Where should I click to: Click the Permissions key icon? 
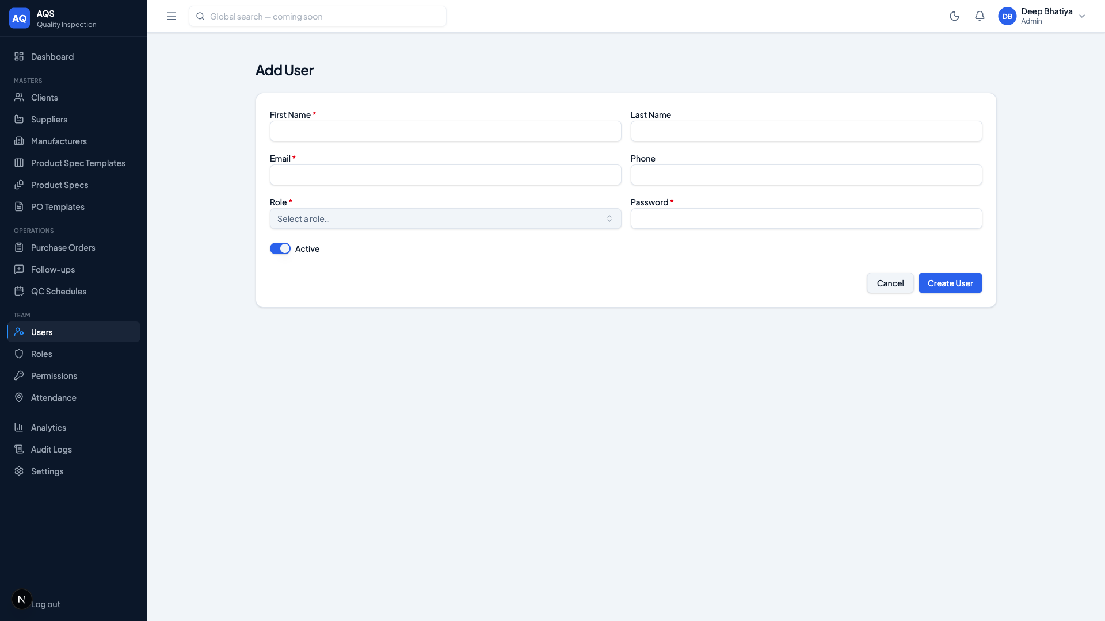[19, 375]
